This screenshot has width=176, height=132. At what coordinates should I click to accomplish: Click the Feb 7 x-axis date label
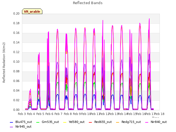click(58, 114)
